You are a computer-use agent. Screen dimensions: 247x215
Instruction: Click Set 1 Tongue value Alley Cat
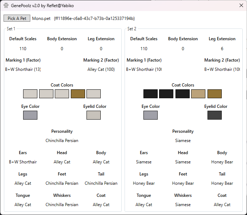[23, 205]
